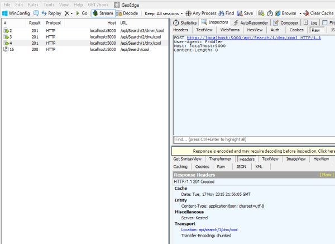Expand the Browse dropdown arrow
This screenshot has height=244, width=335.
coord(300,13)
